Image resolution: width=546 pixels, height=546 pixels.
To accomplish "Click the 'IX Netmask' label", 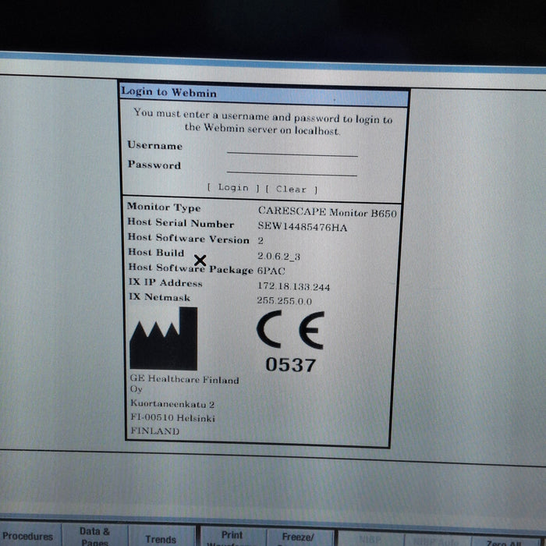I will (x=159, y=297).
